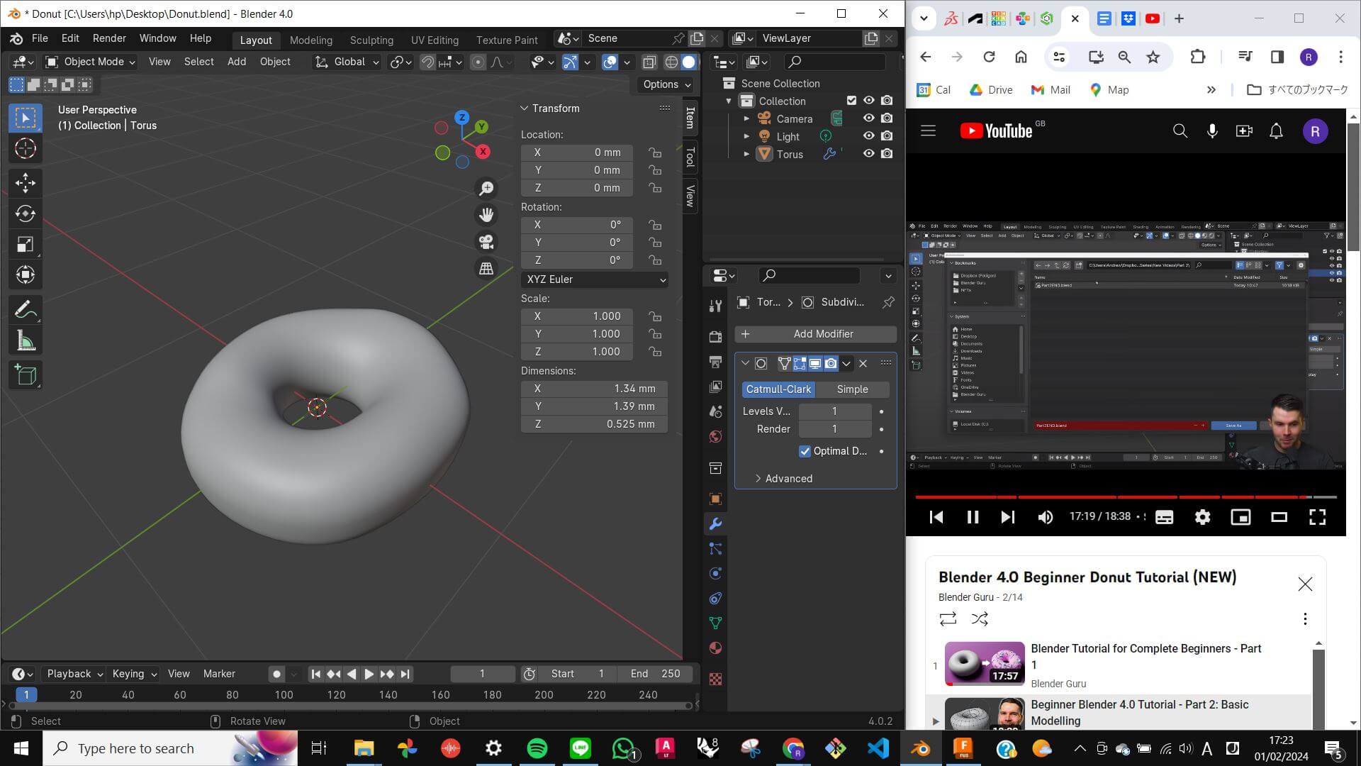
Task: Open the Drive bookmark in Chrome
Action: 991,90
